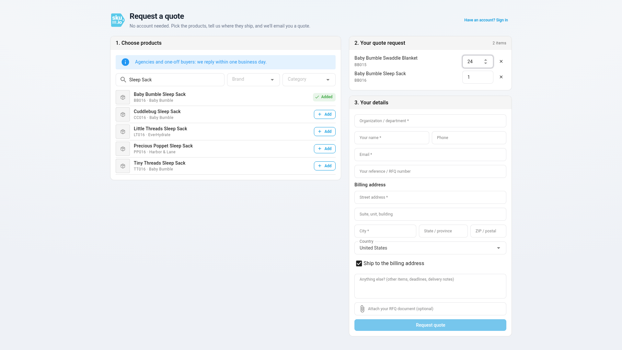Submit the Request quote button

coord(430,325)
